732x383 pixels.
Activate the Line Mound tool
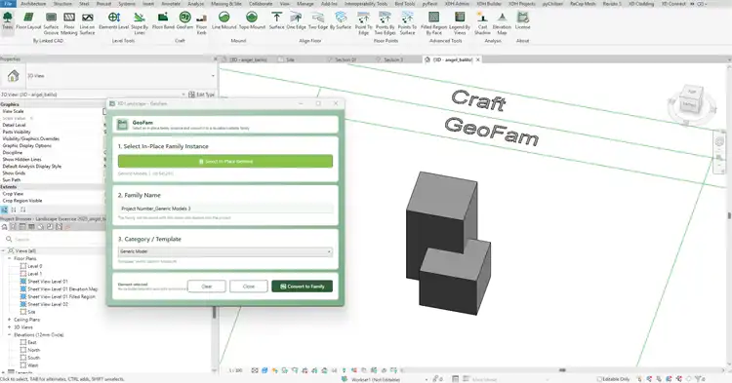(x=224, y=21)
